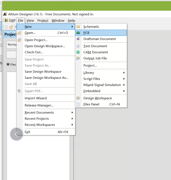Image resolution: width=171 pixels, height=180 pixels.
Task: Click the Altium Designer logo in title bar
Action: pos(5,14)
